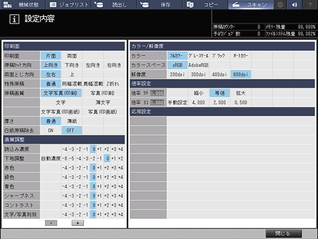Choose 左右 binding direction
The width and height of the screenshot is (318, 239).
50,75
